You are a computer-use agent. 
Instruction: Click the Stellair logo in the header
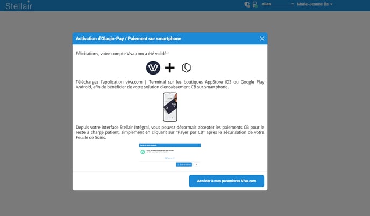coord(18,5)
